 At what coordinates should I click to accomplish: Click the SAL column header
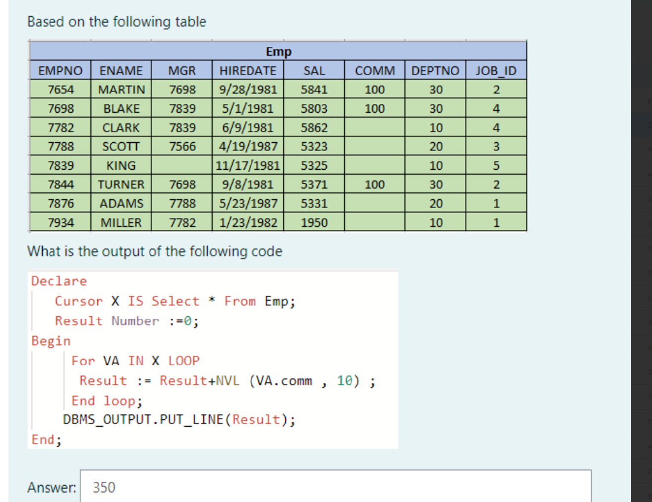[x=314, y=70]
